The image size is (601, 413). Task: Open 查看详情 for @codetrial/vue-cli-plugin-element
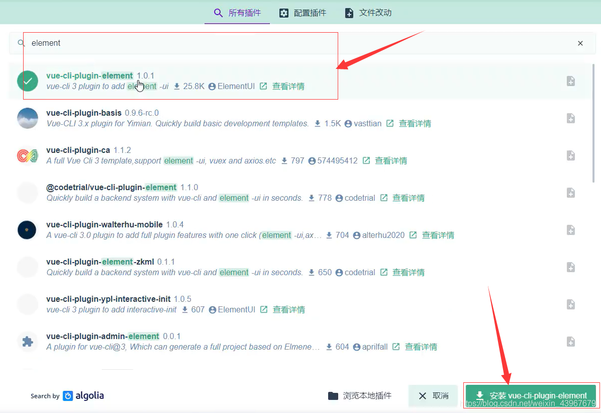(408, 198)
